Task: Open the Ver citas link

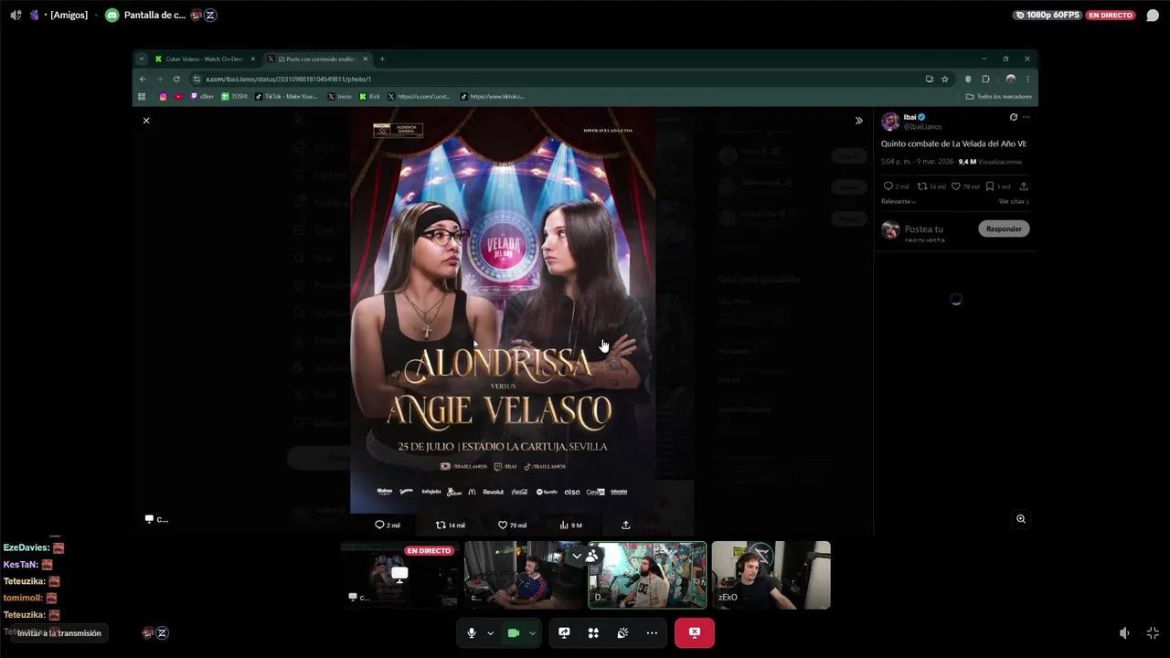Action: (x=1014, y=202)
